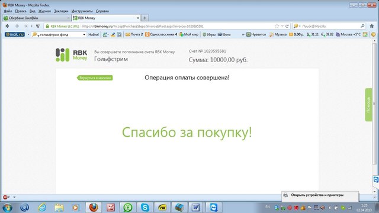Open search engine dropdown in search box
379x213 pixels.
click(300, 26)
